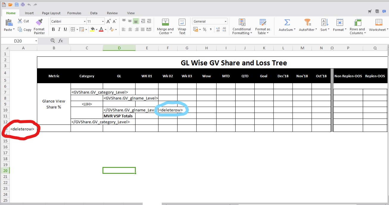Increase decimal places
This screenshot has width=389, height=205.
pos(218,29)
